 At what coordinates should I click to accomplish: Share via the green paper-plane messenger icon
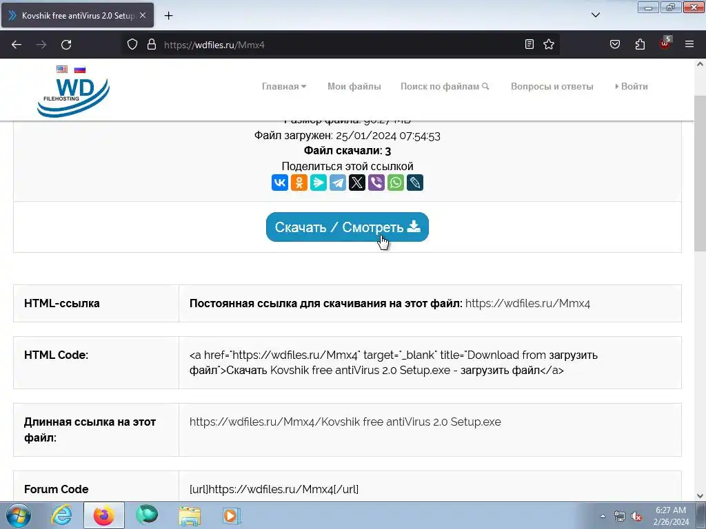point(319,183)
